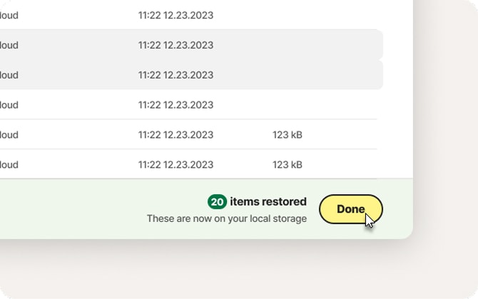Click the timestamp in the topmost visible row
Image resolution: width=478 pixels, height=299 pixels.
click(x=176, y=15)
